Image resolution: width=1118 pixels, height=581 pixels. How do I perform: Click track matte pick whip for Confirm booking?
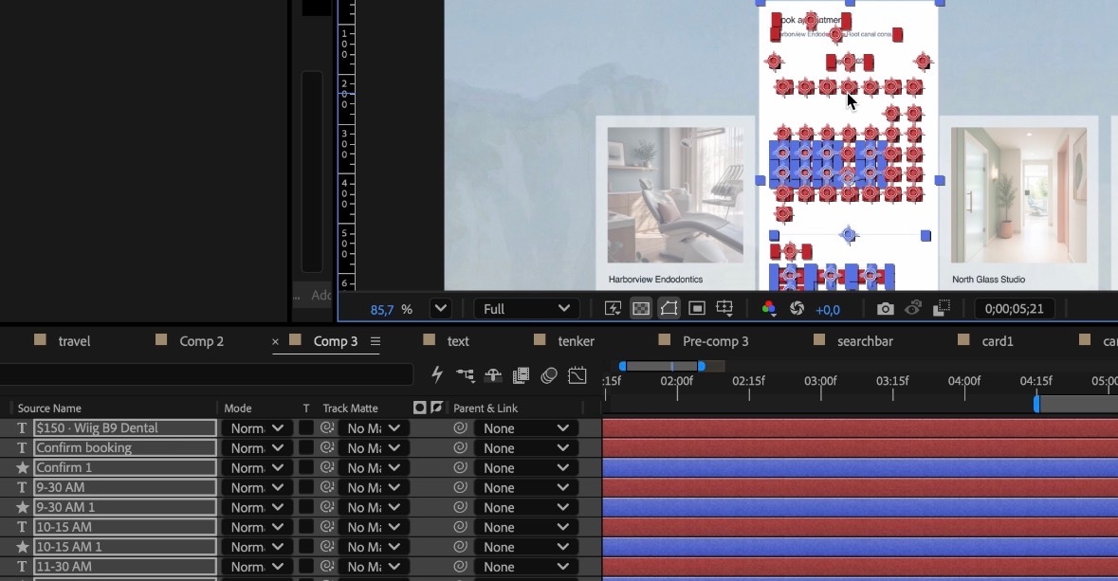click(327, 447)
